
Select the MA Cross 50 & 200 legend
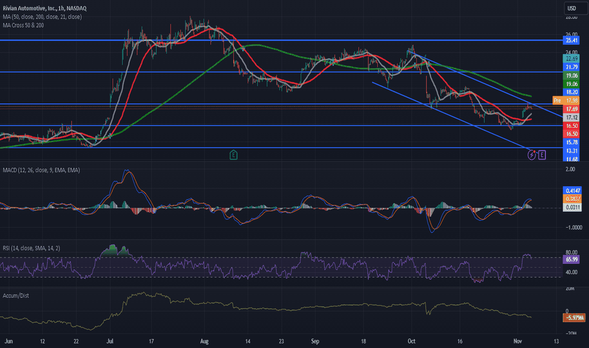23,25
